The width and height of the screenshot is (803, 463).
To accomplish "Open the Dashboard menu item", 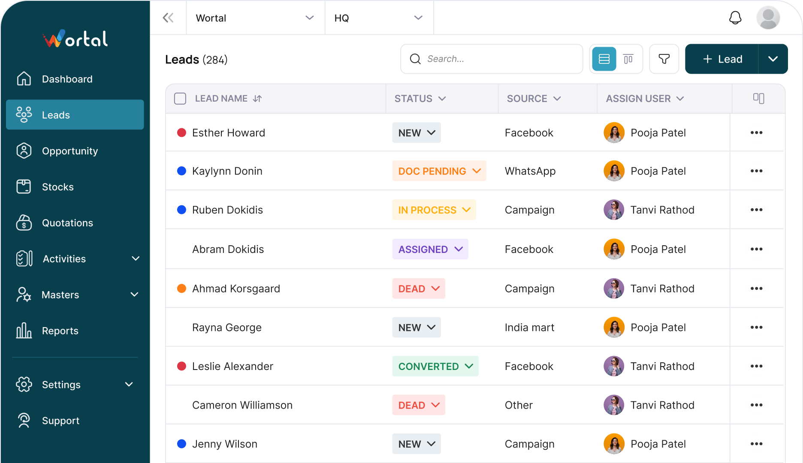I will point(67,79).
